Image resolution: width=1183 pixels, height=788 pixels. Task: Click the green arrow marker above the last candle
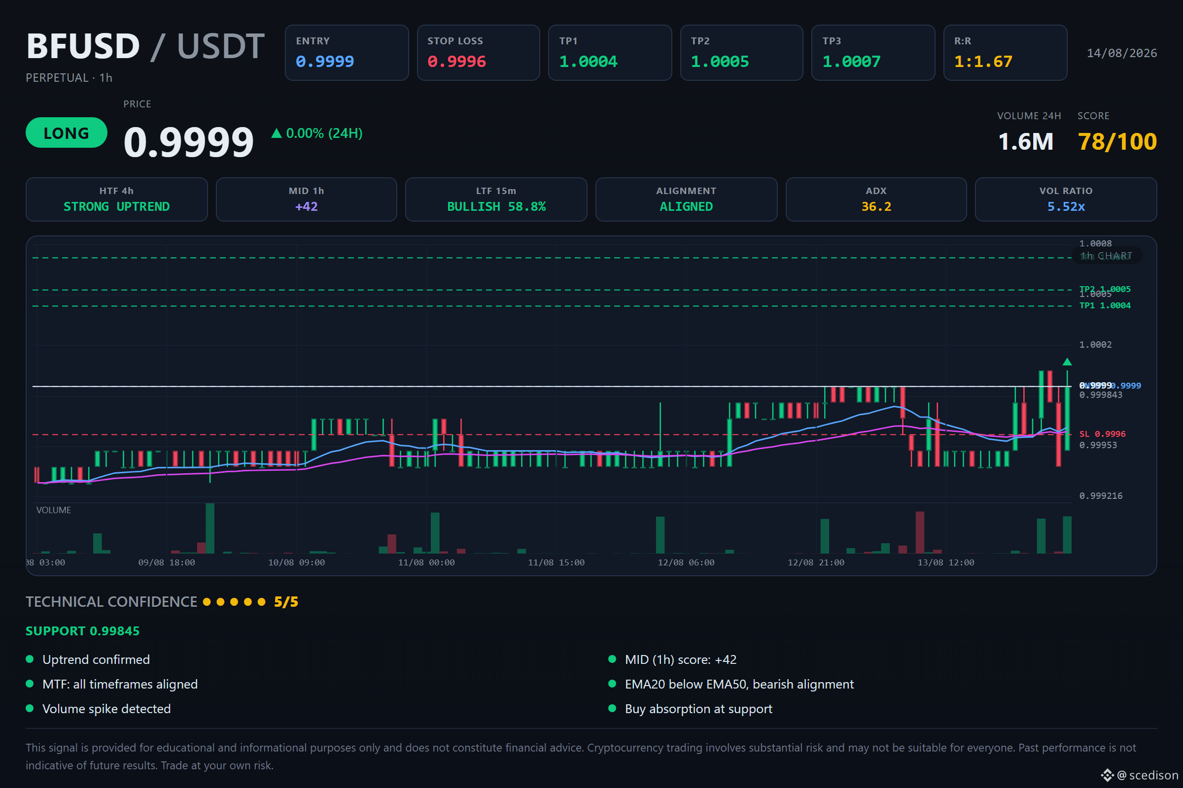[1067, 362]
